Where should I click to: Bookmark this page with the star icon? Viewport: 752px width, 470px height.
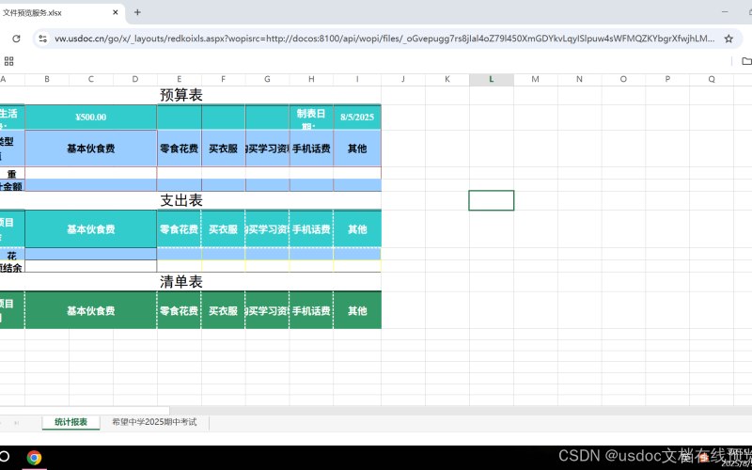[728, 39]
